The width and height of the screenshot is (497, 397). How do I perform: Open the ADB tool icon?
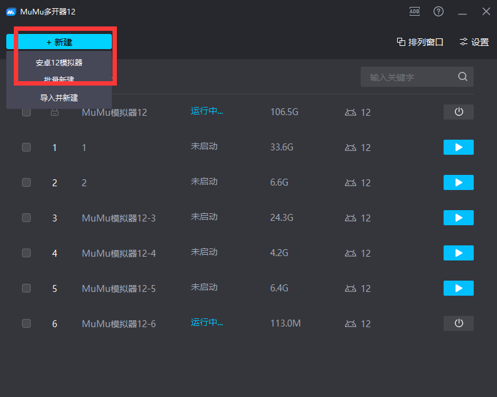415,11
